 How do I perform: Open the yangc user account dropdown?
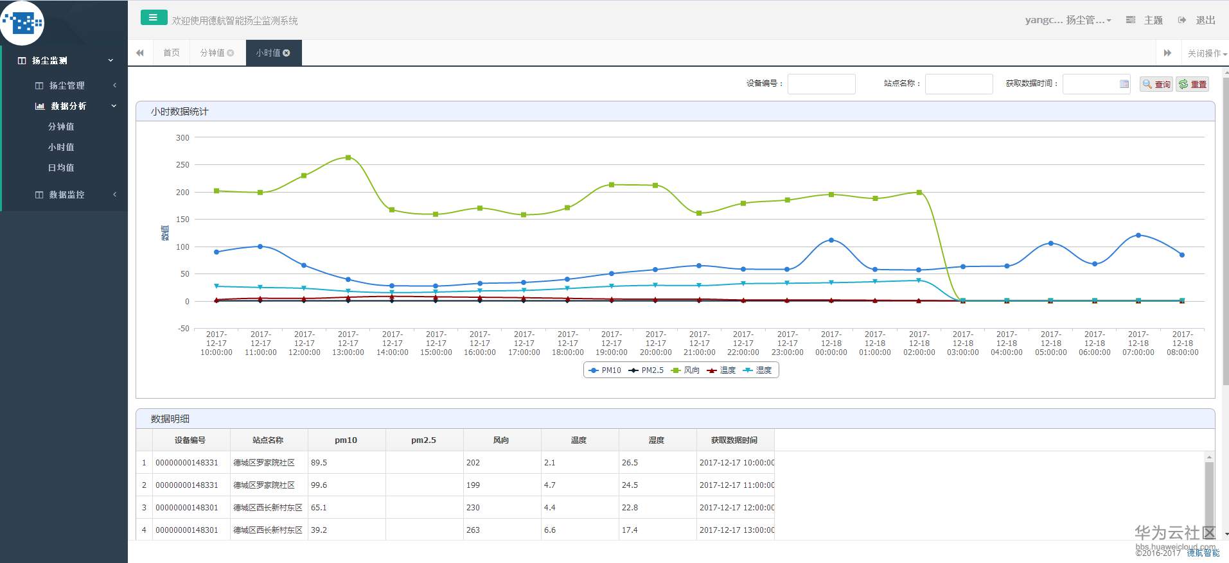[1067, 20]
